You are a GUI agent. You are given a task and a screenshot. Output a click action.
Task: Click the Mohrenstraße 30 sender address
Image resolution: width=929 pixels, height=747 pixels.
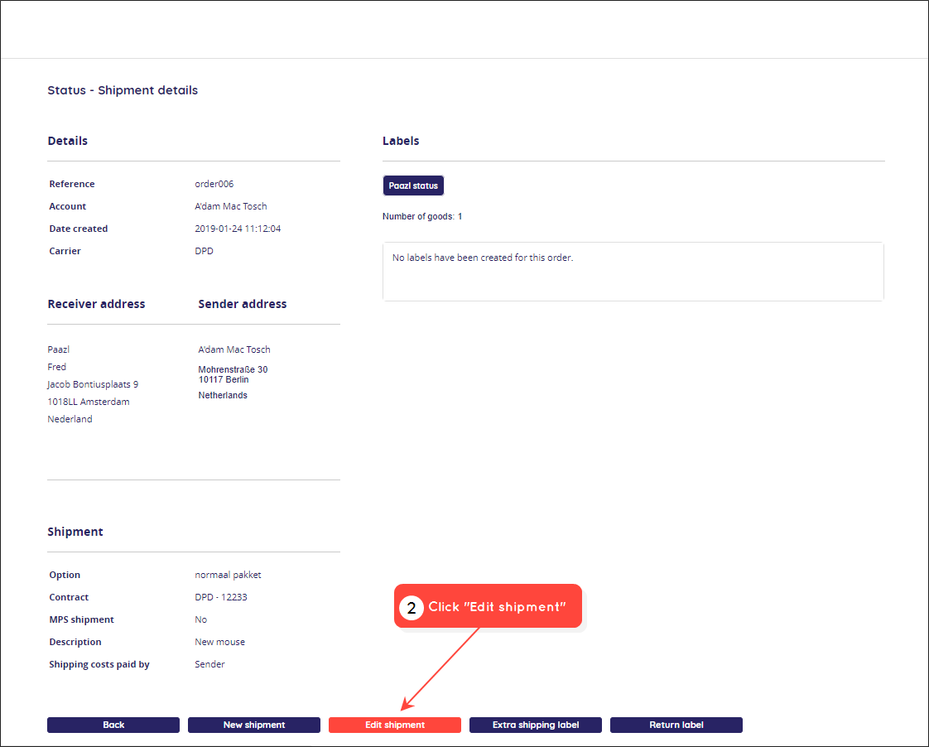[233, 369]
